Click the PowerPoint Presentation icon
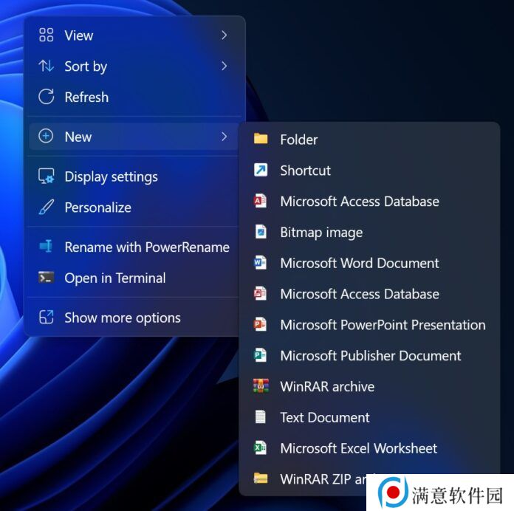This screenshot has height=511, width=514. (260, 324)
